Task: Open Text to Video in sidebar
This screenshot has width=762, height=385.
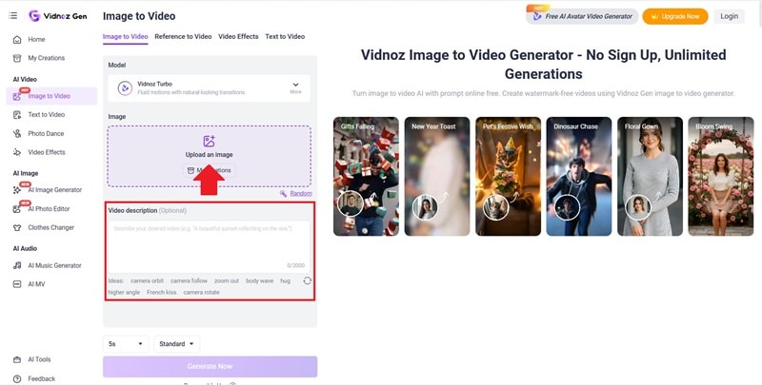Action: tap(46, 114)
